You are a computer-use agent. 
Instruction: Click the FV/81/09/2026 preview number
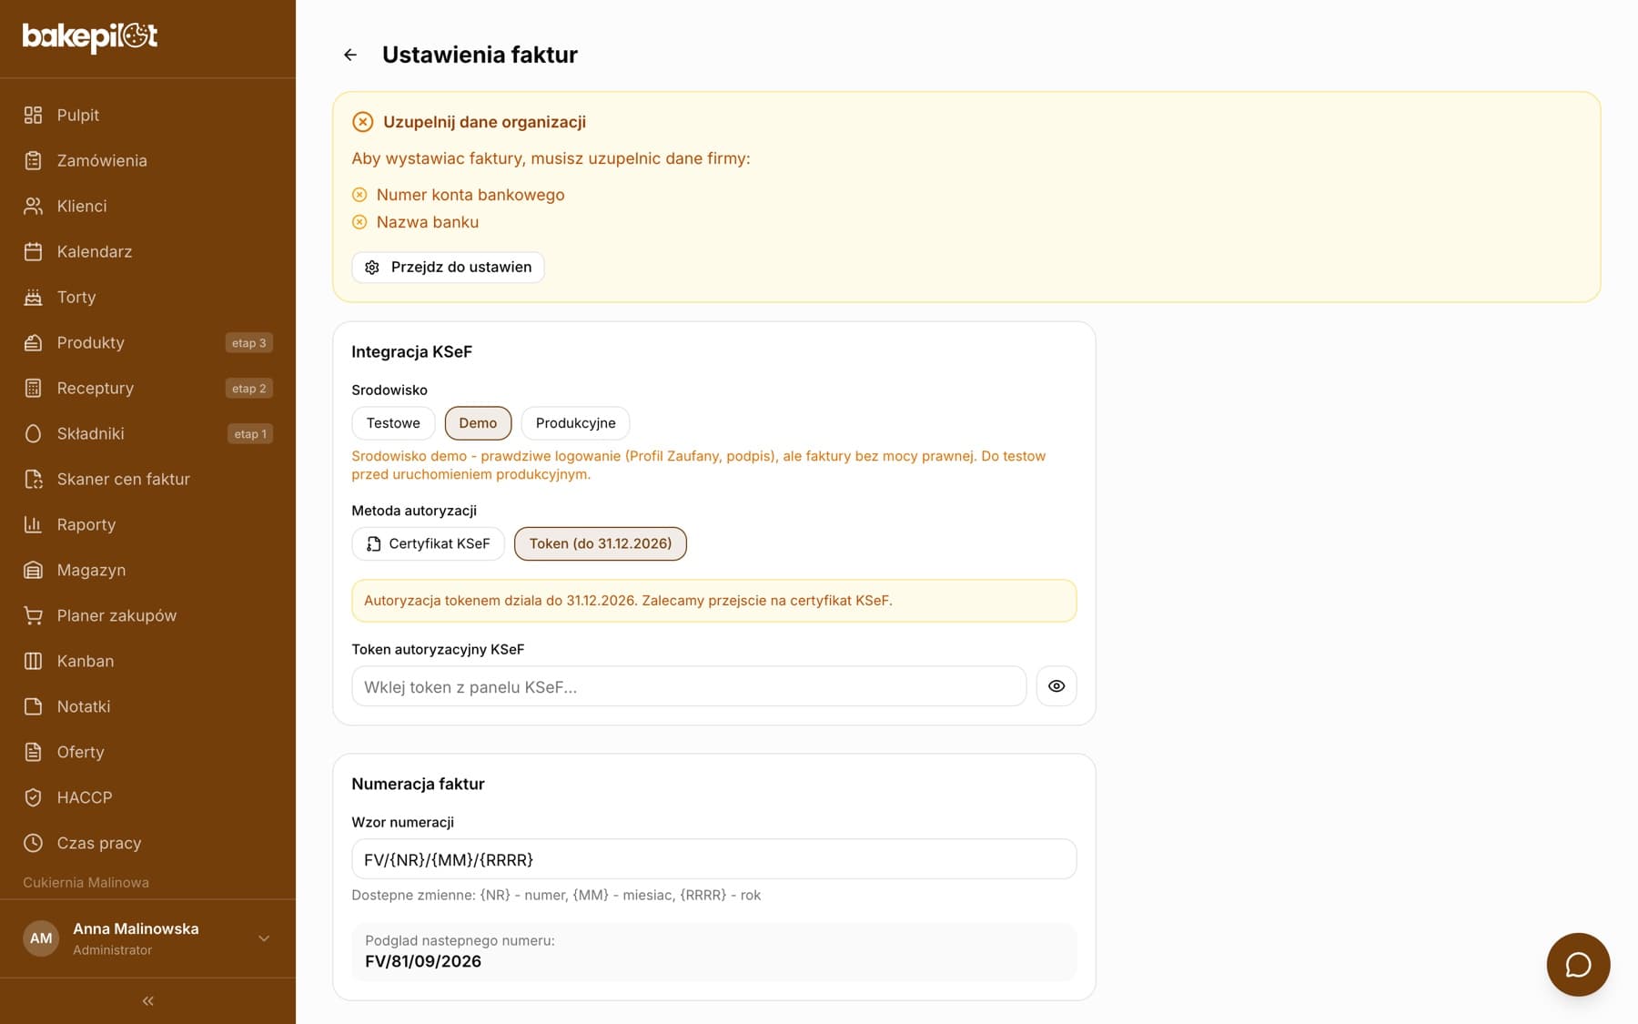click(x=423, y=961)
